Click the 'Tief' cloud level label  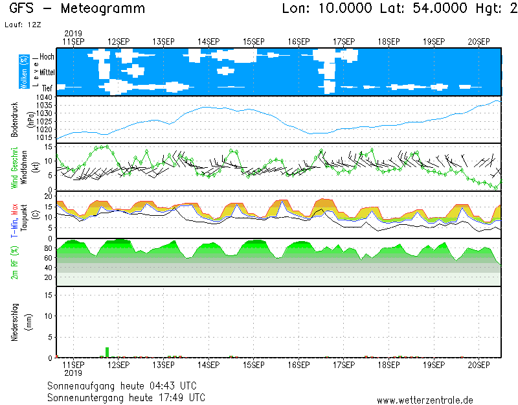[x=47, y=88]
